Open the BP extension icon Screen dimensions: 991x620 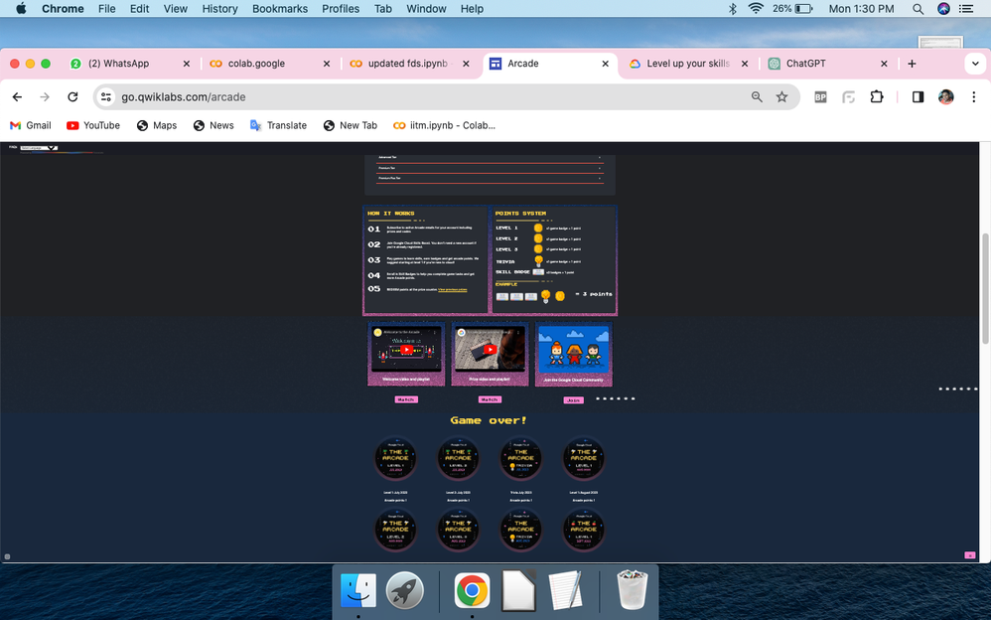pos(820,96)
